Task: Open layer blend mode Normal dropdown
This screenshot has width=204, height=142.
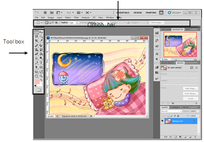Action: [x=171, y=111]
